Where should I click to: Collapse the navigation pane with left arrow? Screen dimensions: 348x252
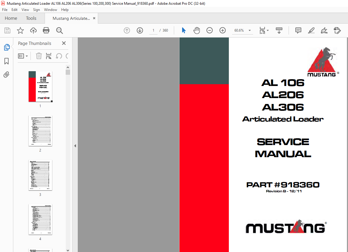click(x=75, y=146)
